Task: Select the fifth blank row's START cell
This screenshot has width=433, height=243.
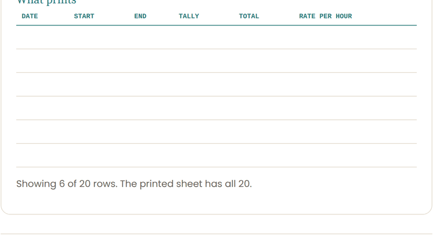Action: [x=99, y=132]
